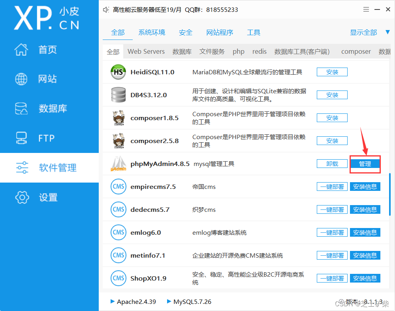Click the MySQL5.7.26 status label
The width and height of the screenshot is (395, 311).
pos(192,302)
